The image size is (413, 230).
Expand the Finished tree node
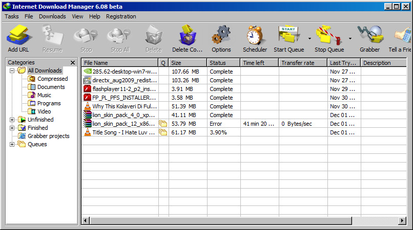(x=12, y=128)
